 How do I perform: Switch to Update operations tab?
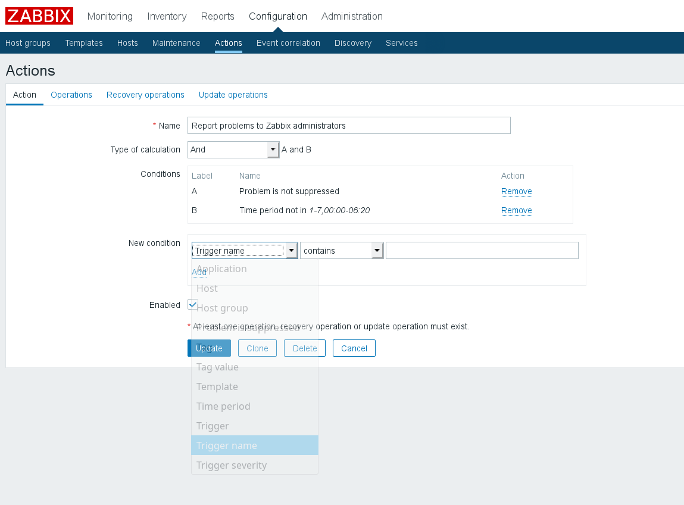click(x=233, y=95)
